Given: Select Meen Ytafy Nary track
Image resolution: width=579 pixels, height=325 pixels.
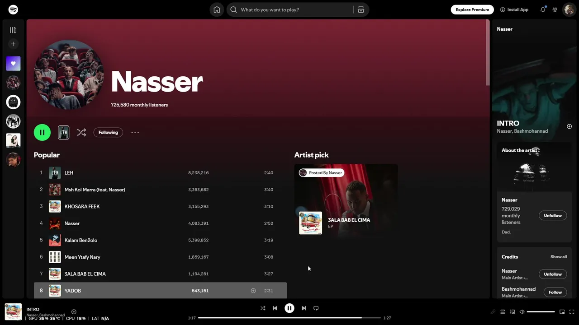Looking at the screenshot, I should point(160,257).
